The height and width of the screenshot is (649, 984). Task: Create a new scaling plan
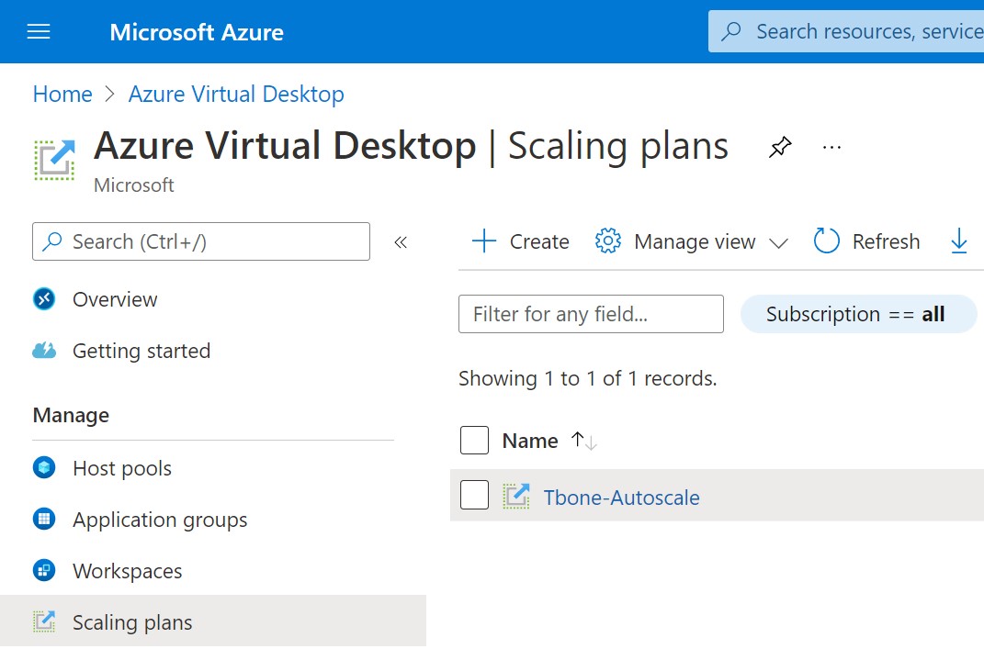point(520,241)
